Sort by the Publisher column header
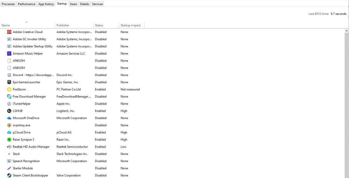 pyautogui.click(x=74, y=25)
